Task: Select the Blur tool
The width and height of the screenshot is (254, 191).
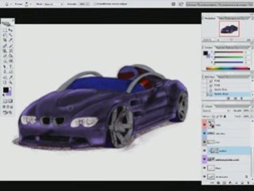Action: point(5,61)
